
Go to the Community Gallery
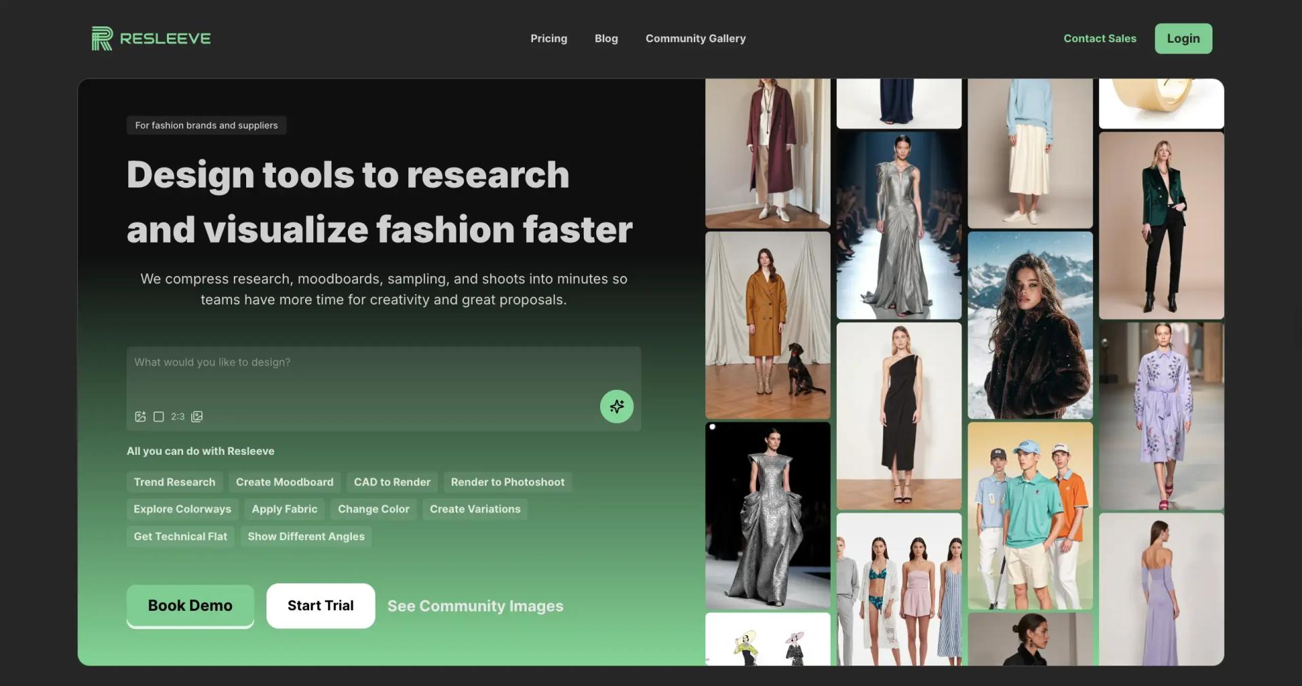tap(695, 39)
